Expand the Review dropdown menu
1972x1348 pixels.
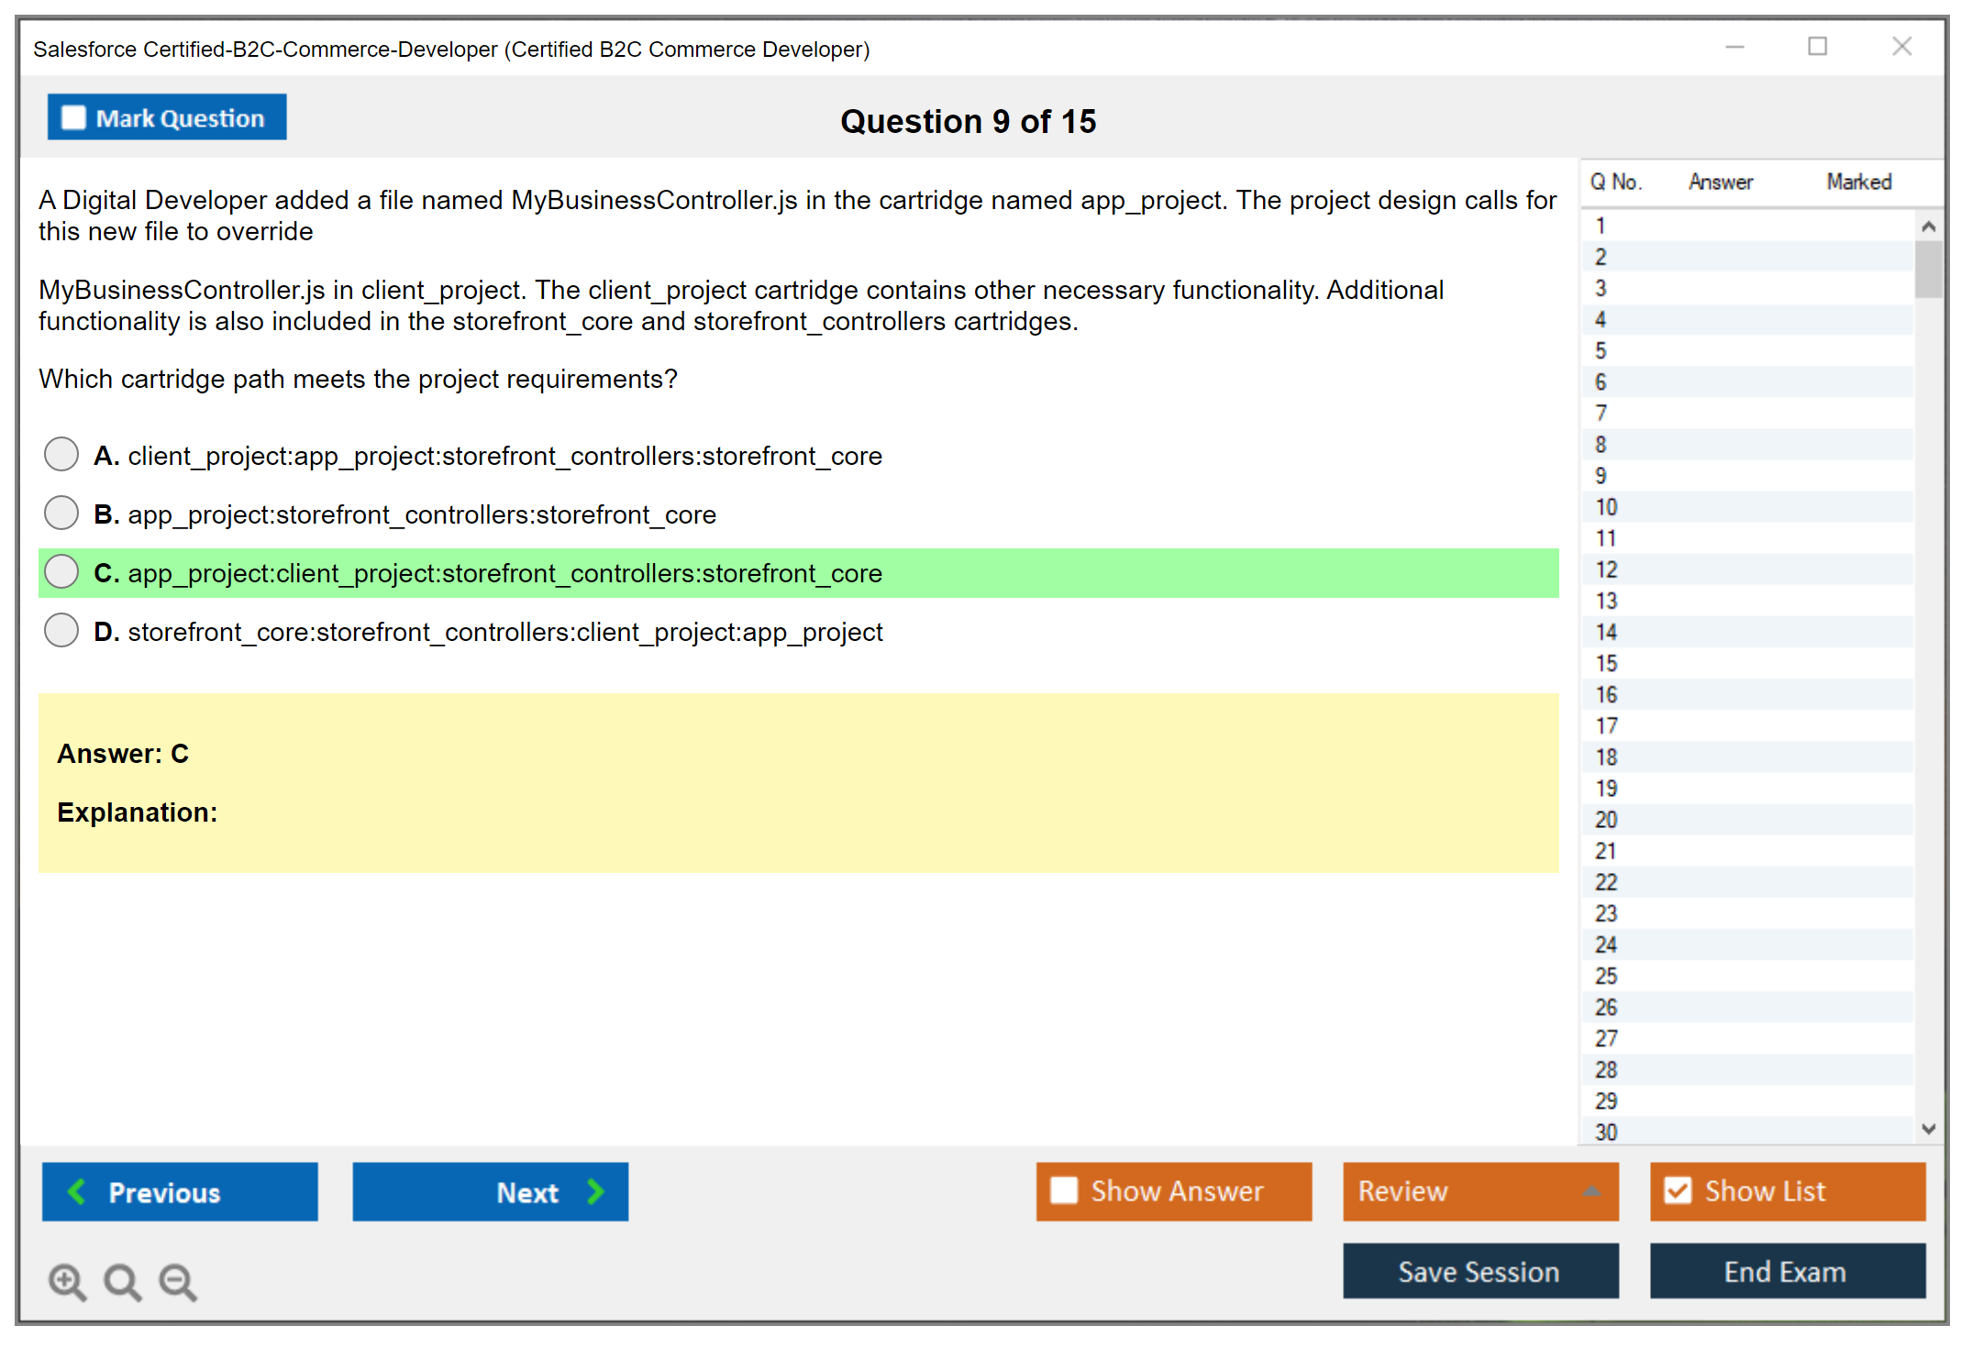[x=1591, y=1191]
